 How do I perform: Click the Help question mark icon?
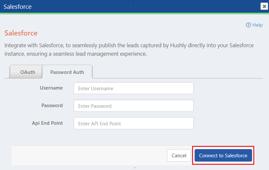[248, 25]
